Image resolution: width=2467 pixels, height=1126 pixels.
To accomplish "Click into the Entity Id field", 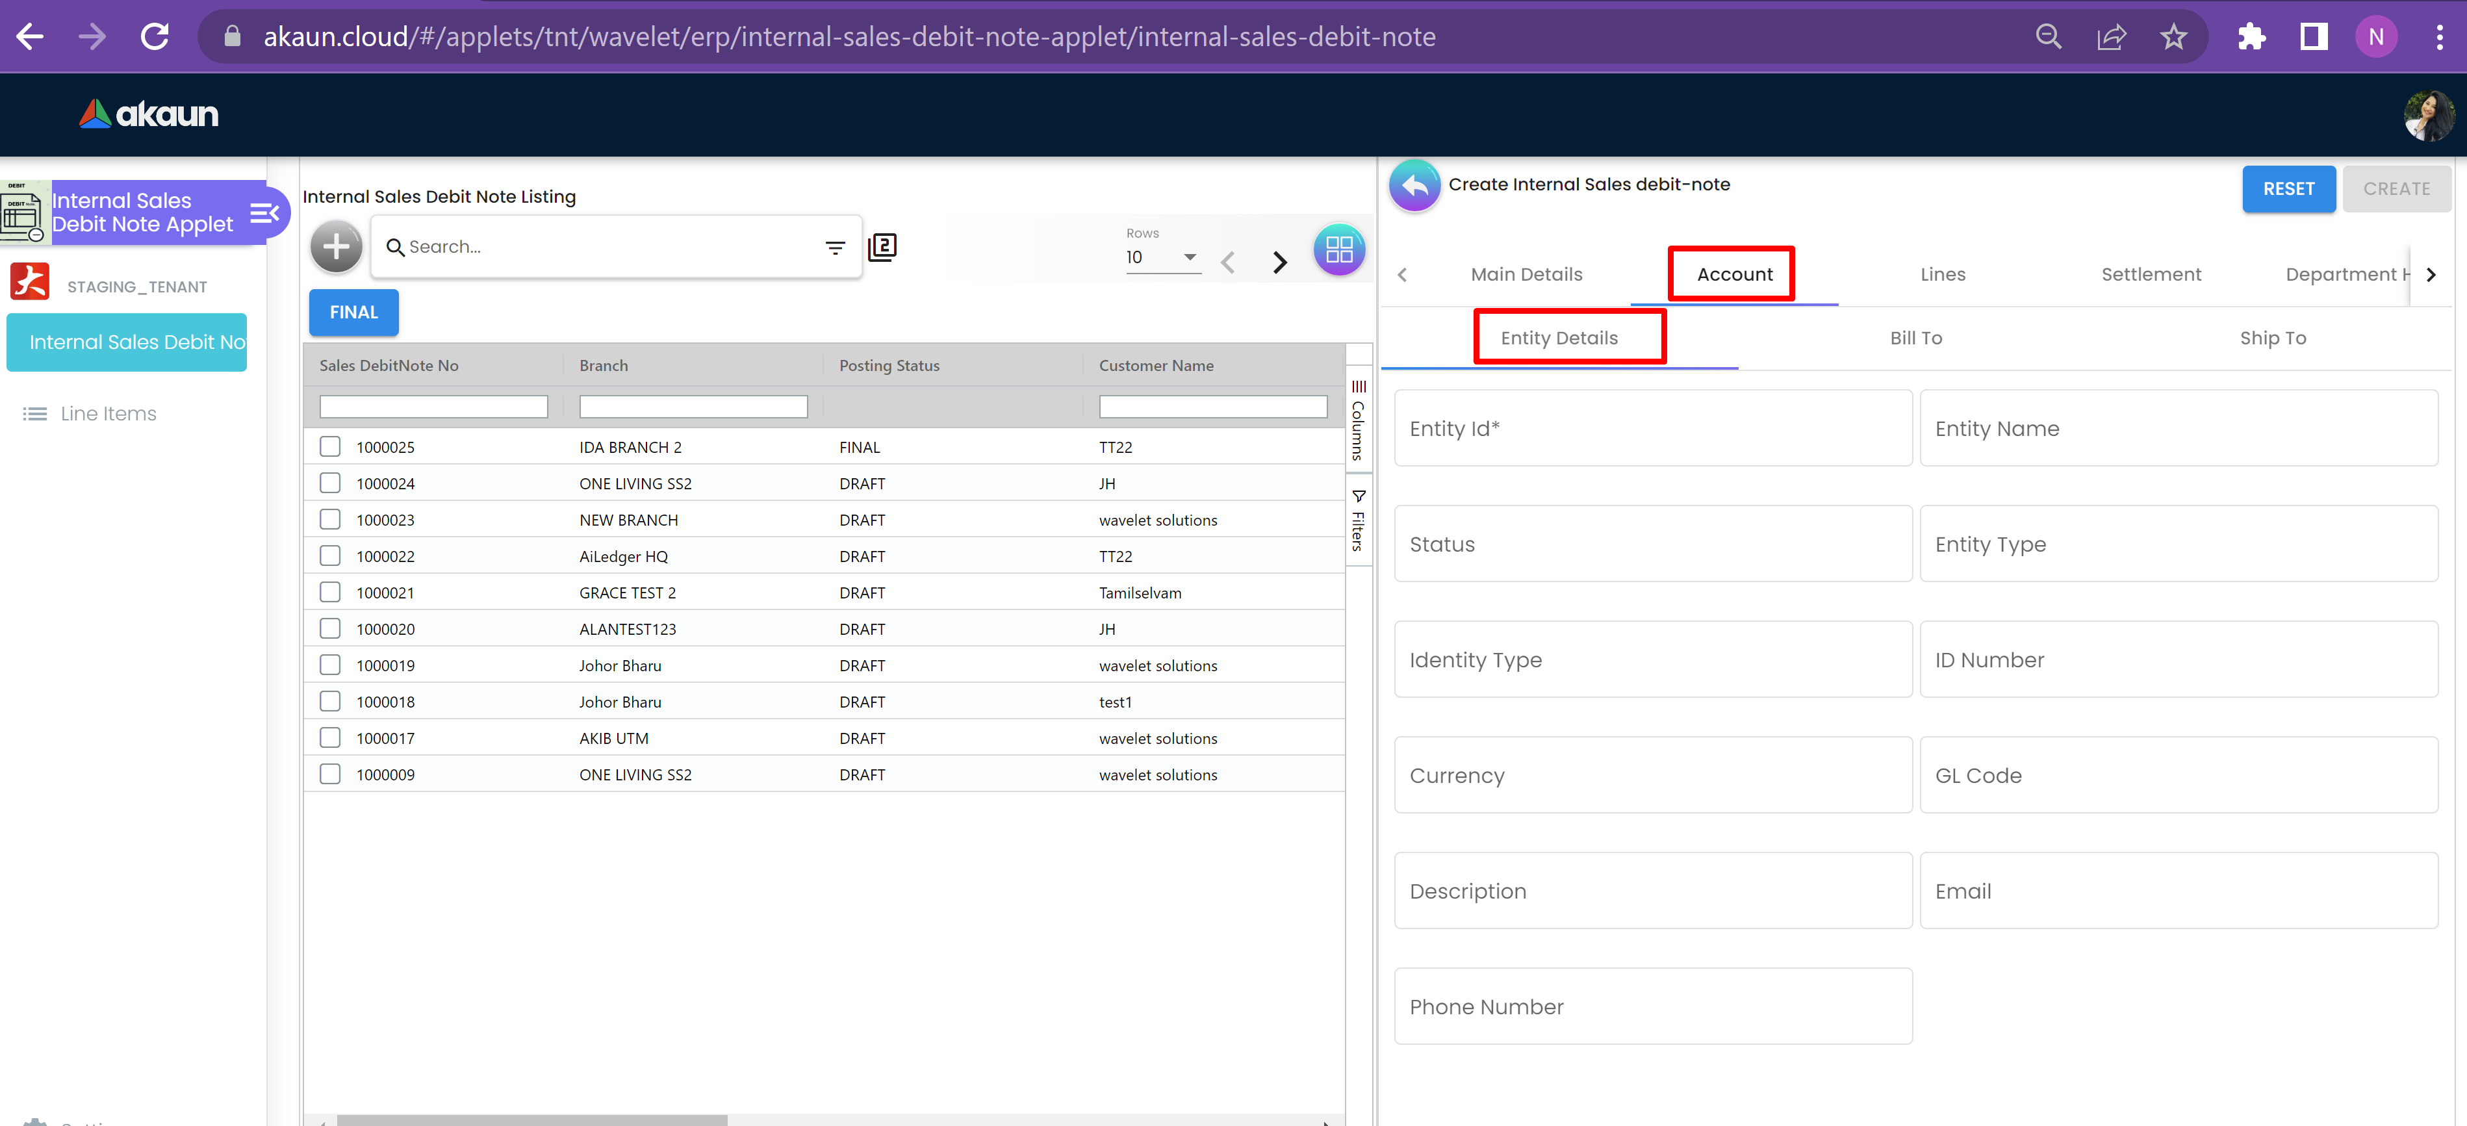I will 1652,429.
